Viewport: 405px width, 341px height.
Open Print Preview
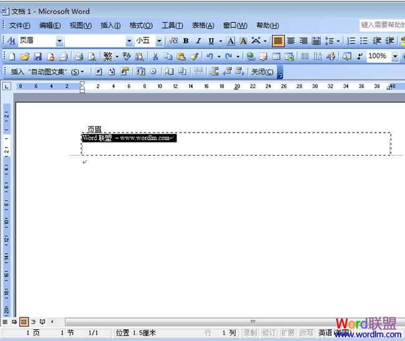pos(92,56)
